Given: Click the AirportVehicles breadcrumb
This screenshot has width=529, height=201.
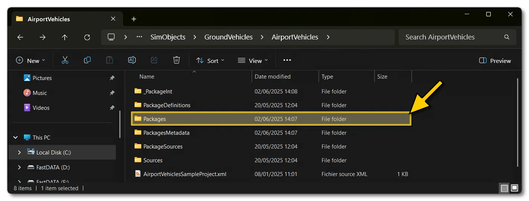Looking at the screenshot, I should [x=295, y=37].
